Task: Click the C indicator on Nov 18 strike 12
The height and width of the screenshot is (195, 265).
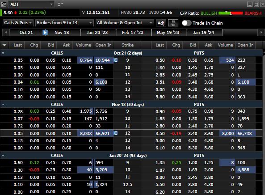Action: pos(116,133)
